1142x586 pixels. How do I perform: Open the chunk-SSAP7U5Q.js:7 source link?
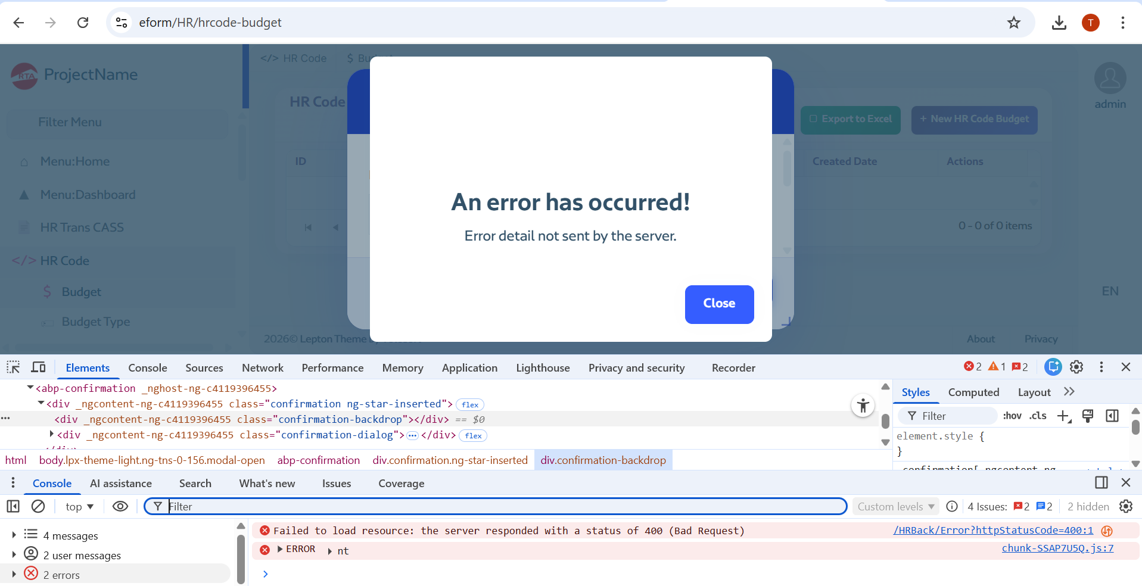pyautogui.click(x=1057, y=548)
